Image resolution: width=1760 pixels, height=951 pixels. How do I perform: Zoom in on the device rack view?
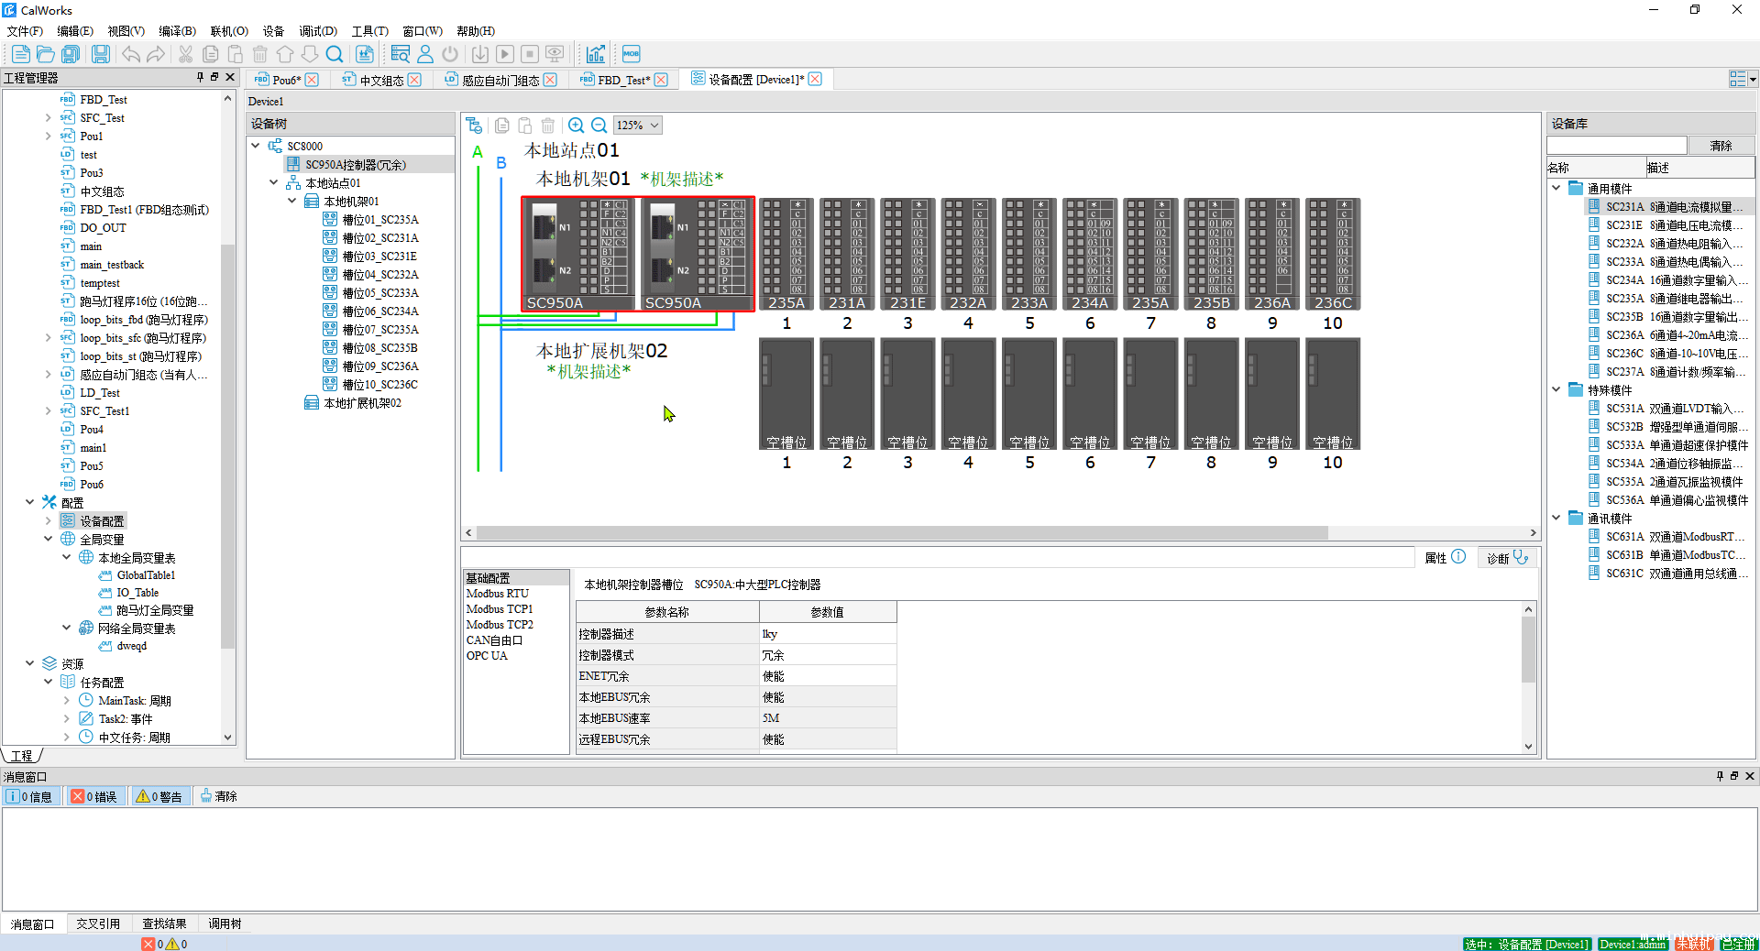point(576,126)
